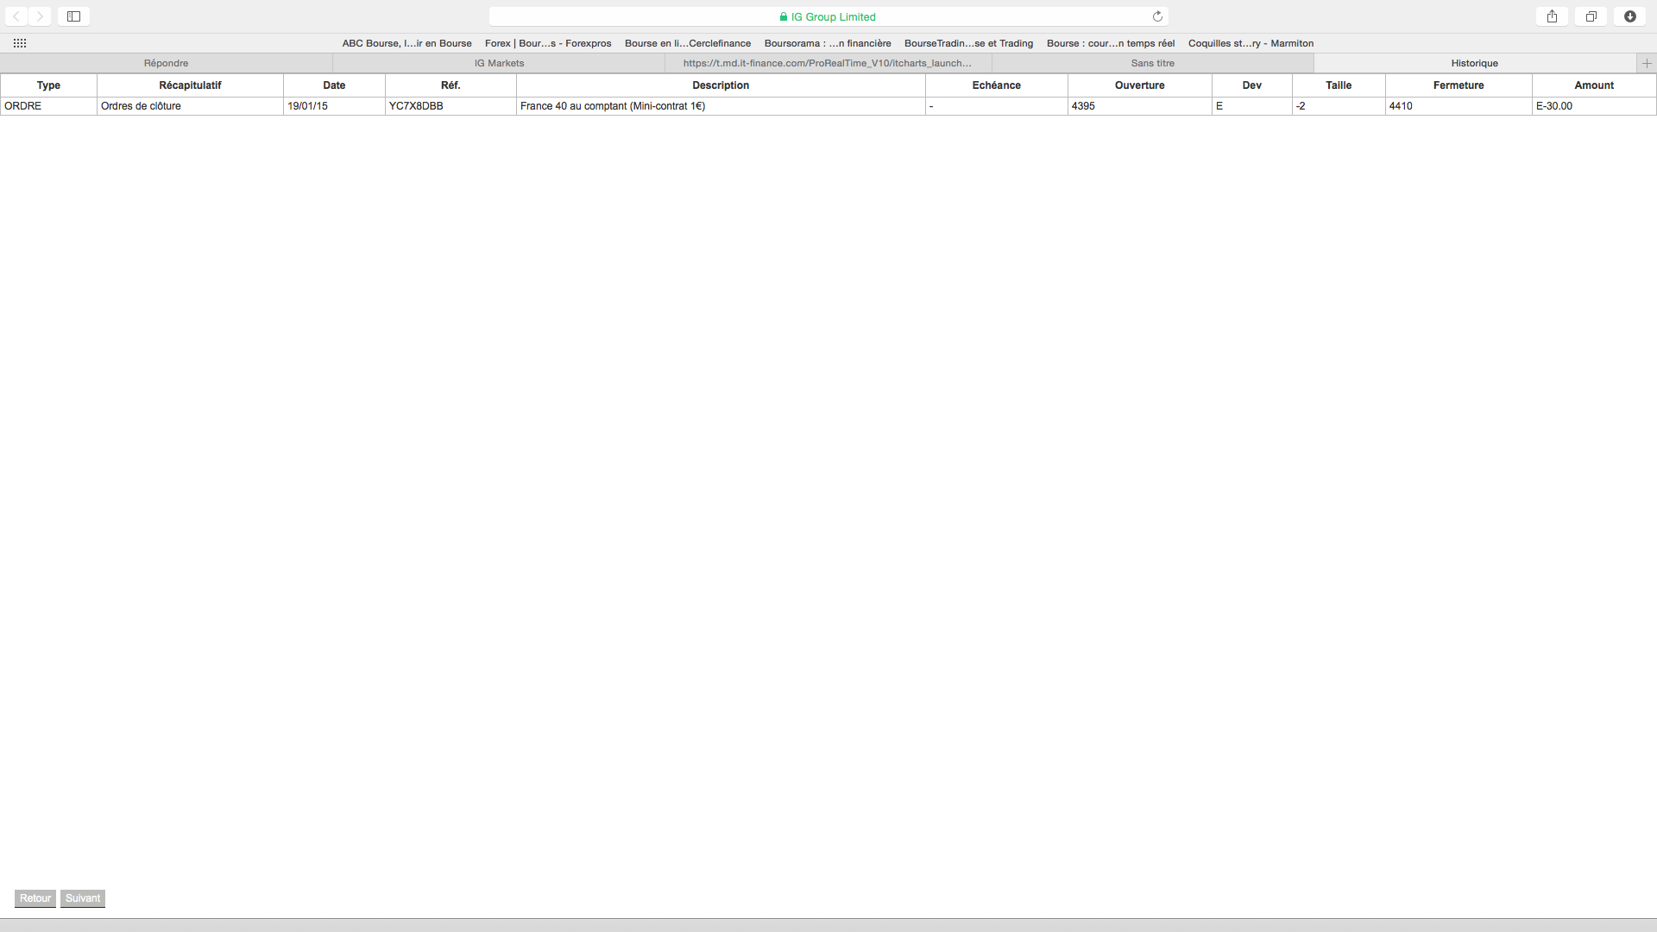Viewport: 1657px width, 932px height.
Task: Switch to the IG Markets tab
Action: [x=499, y=63]
